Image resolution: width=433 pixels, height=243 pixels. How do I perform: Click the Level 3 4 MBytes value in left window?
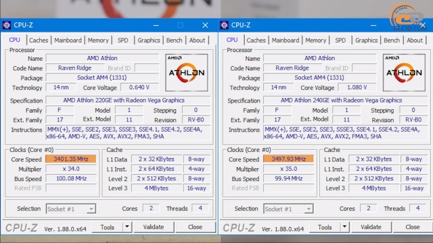click(156, 188)
